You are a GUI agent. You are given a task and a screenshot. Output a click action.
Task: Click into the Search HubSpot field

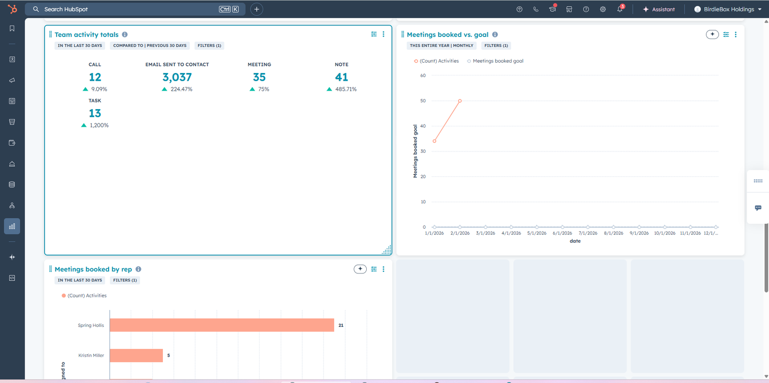click(x=135, y=9)
